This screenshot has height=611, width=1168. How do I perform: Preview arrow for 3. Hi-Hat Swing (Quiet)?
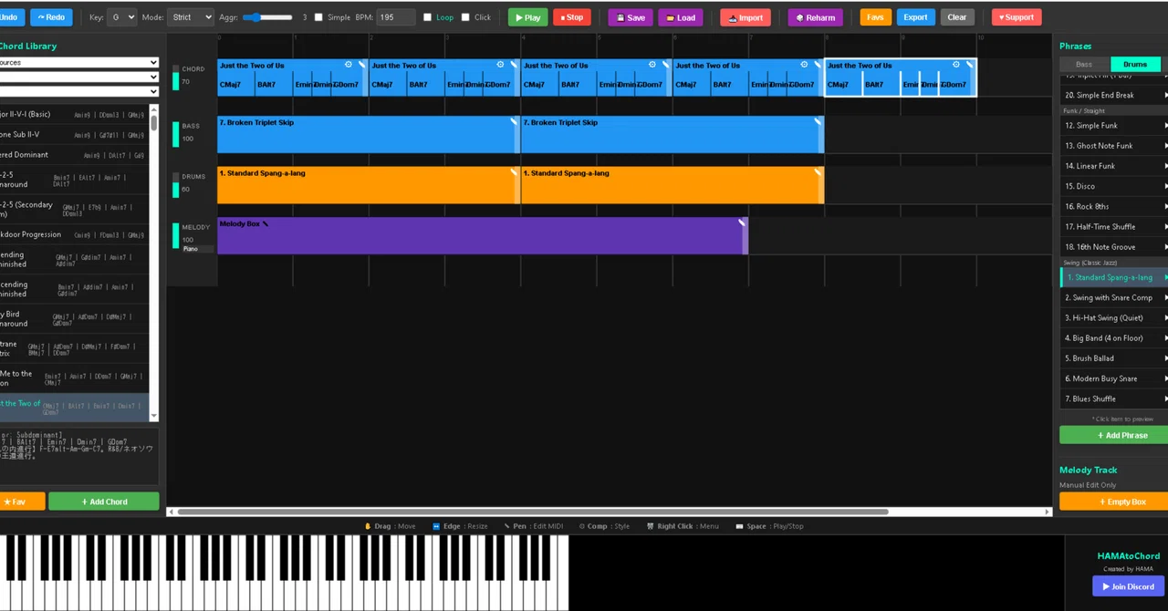coord(1164,317)
